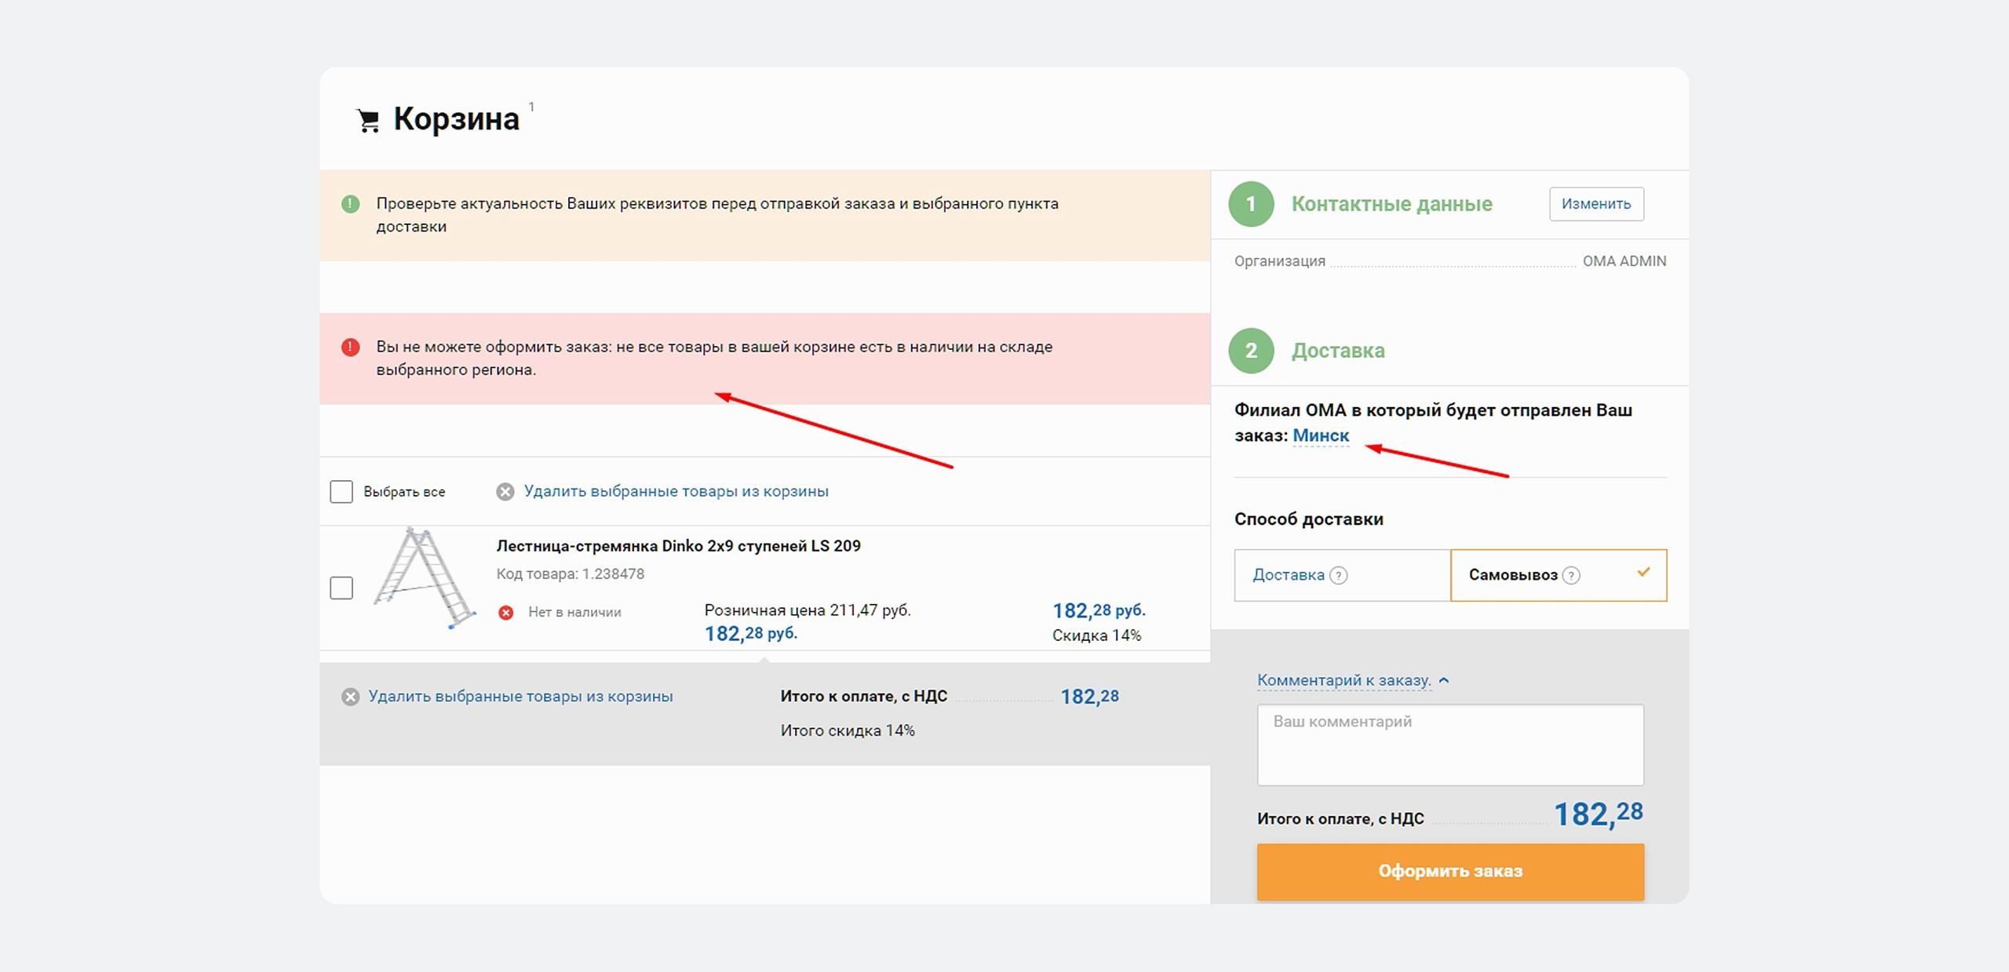
Task: Open Лестница-стремянка Dinko product title
Action: coord(678,546)
